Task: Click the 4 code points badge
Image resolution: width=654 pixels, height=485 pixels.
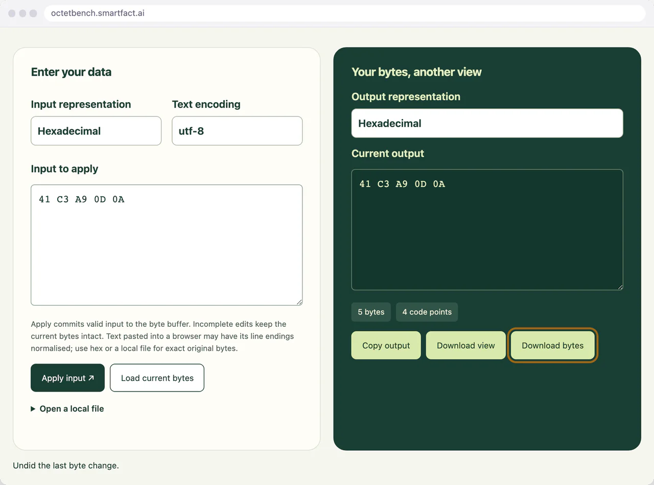Action: (427, 312)
